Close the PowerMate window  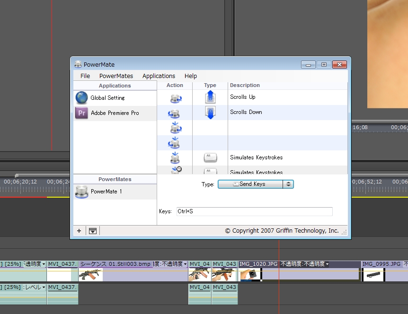coord(339,64)
